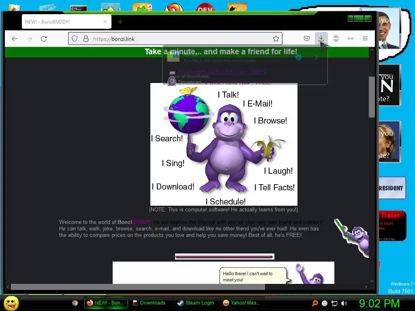Open the volume speaker tray icon
The width and height of the screenshot is (415, 311).
[x=344, y=303]
